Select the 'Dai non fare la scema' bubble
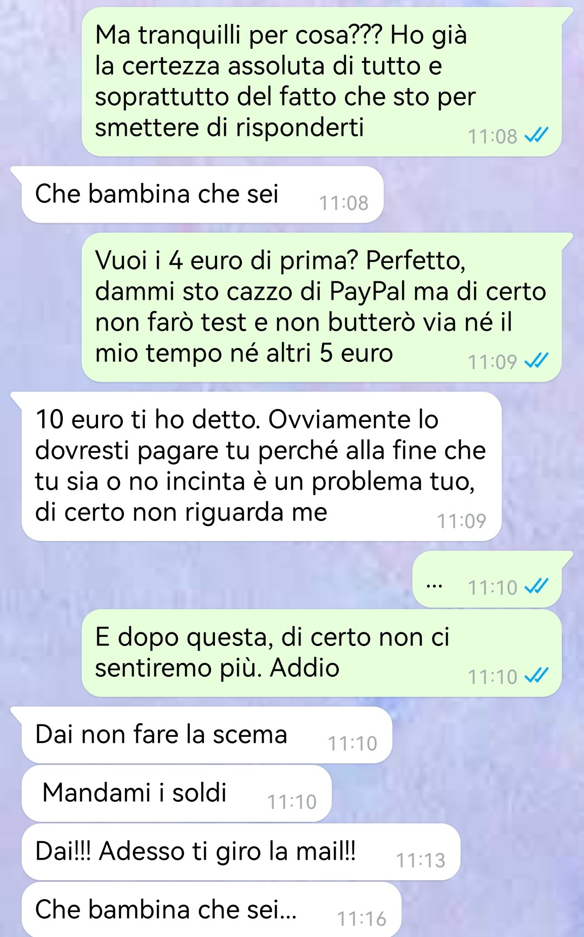 point(207,735)
